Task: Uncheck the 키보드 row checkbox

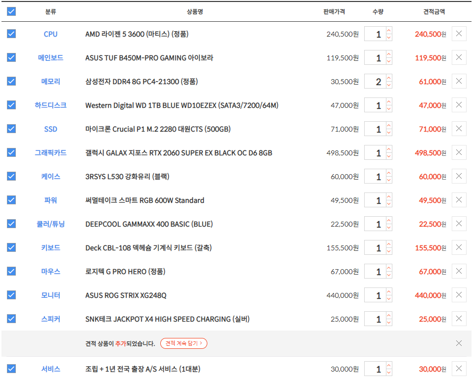Action: 11,247
